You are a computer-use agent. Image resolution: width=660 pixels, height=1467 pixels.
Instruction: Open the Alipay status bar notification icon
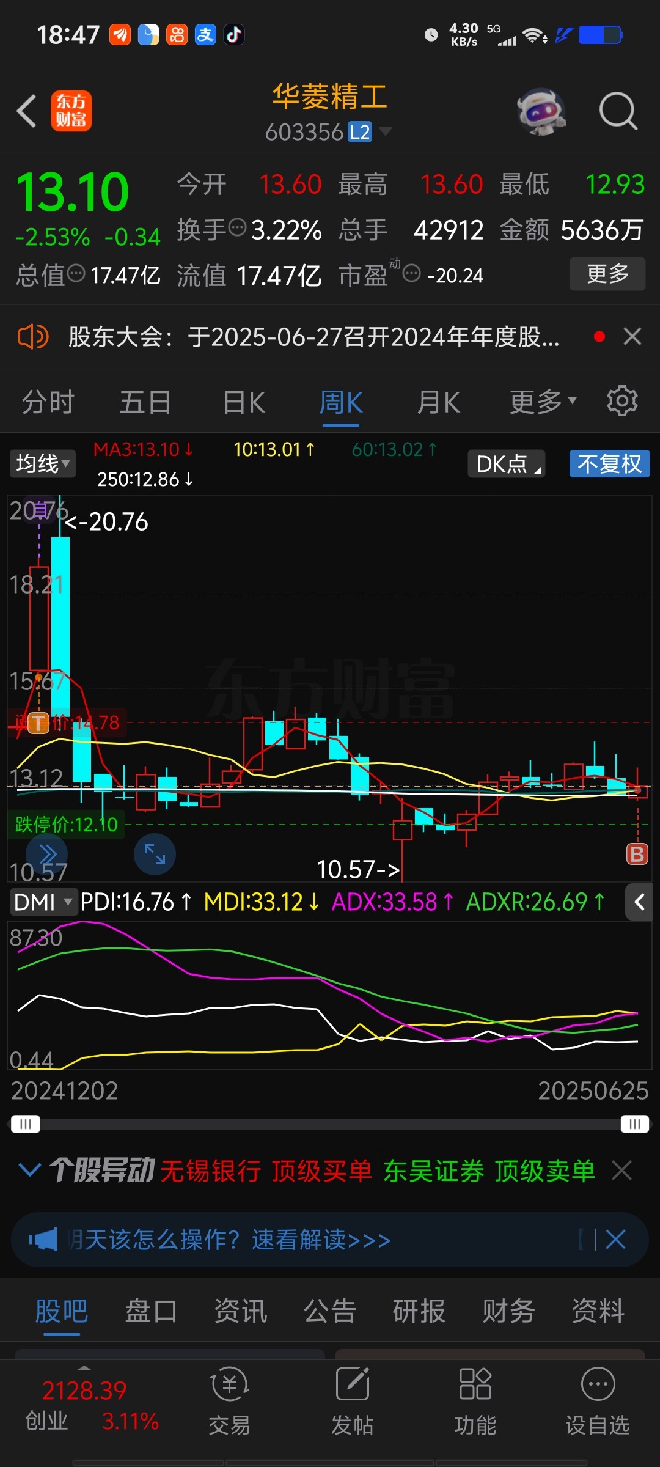tap(205, 35)
